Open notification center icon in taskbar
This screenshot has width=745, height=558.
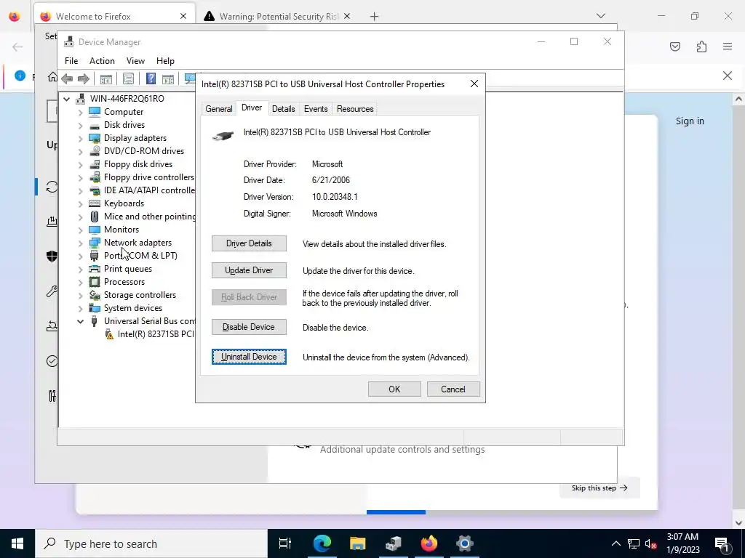tap(722, 543)
